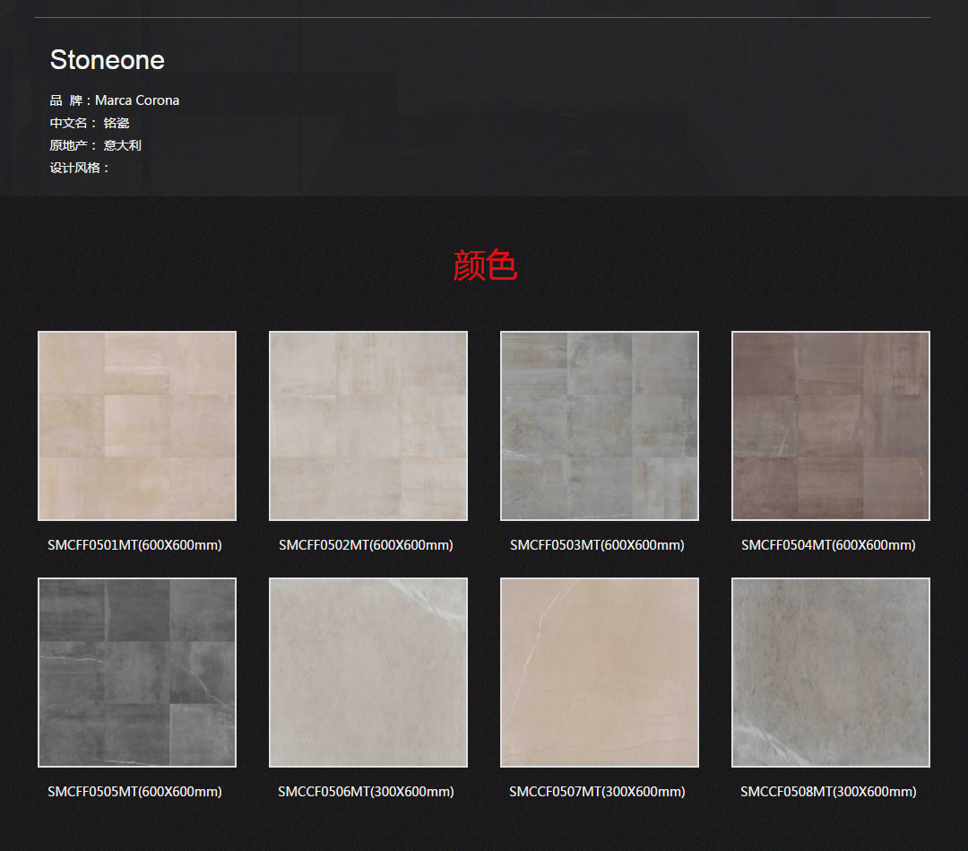Open the SMCFF0501MT beige tile thumbnail
Screen dimensions: 968x851
(137, 426)
